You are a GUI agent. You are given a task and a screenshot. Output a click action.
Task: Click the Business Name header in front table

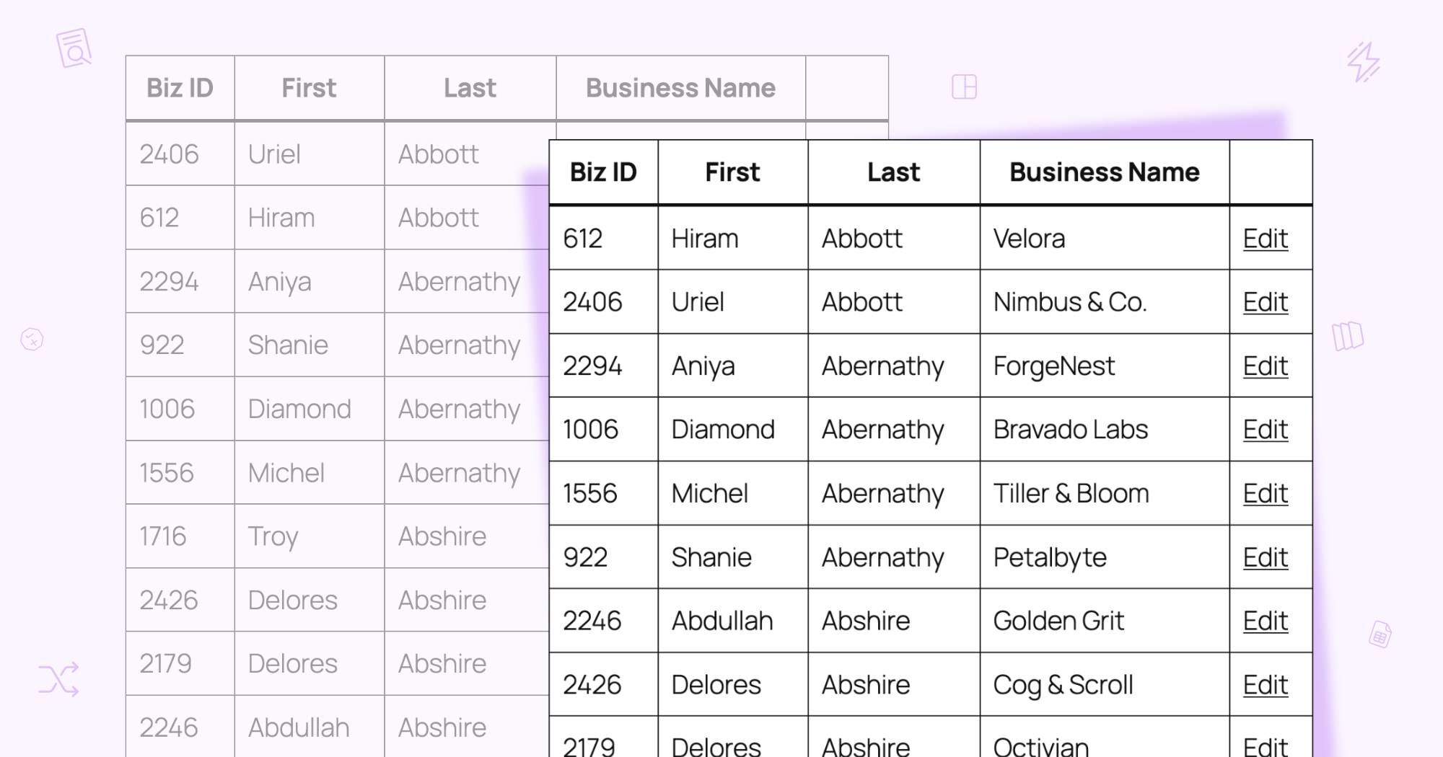tap(1104, 172)
